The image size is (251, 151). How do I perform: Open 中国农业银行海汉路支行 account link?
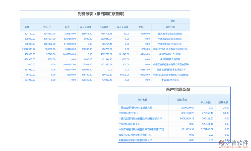[x=170, y=39]
